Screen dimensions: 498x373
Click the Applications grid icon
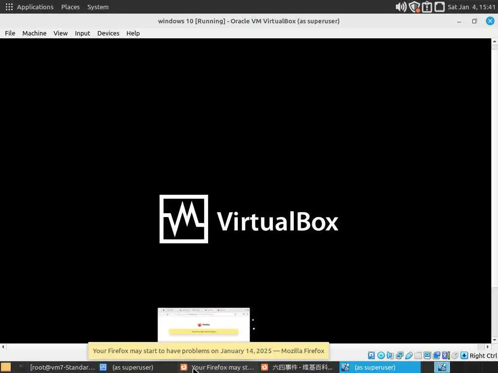(x=9, y=7)
